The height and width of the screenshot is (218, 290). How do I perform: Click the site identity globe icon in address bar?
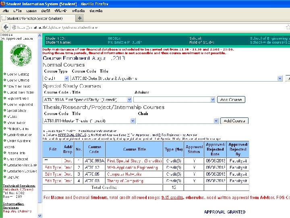coord(14,27)
